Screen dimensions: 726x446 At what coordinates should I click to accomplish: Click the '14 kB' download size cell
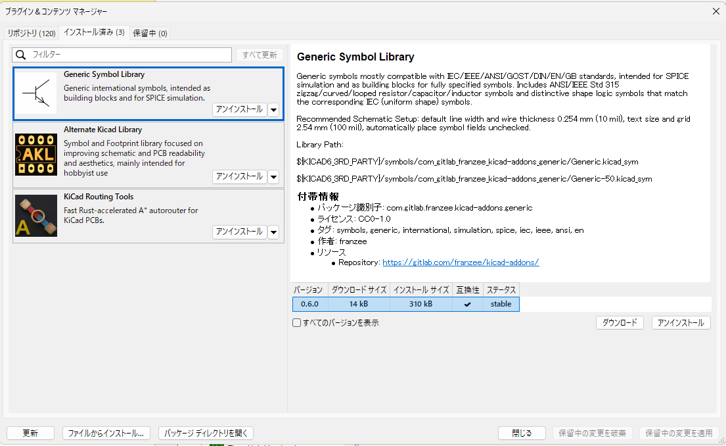tap(359, 304)
